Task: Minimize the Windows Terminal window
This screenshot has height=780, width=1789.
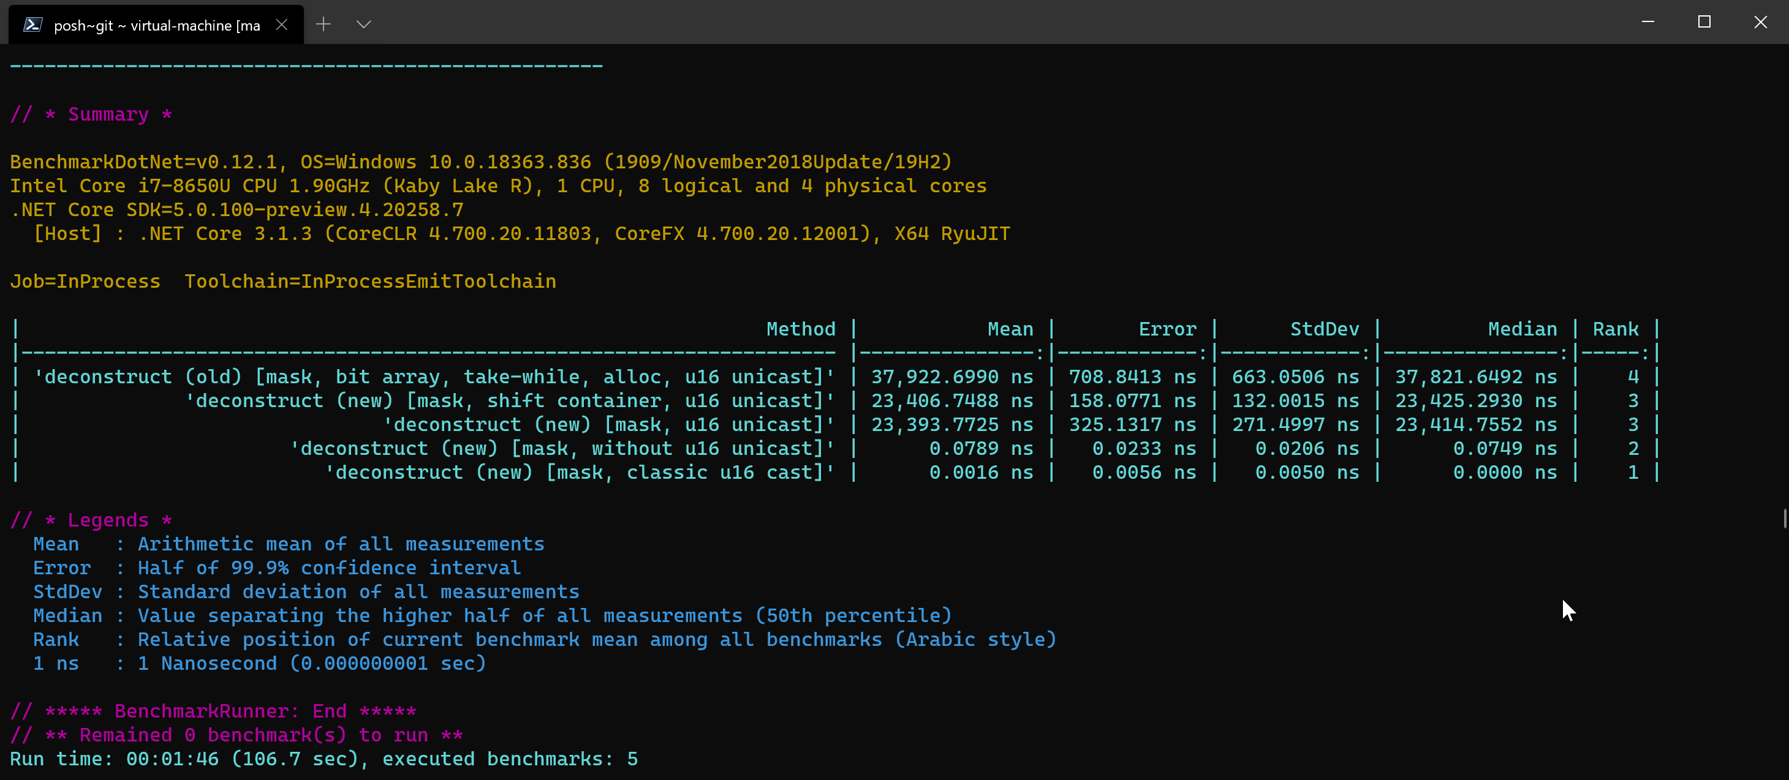Action: point(1647,21)
